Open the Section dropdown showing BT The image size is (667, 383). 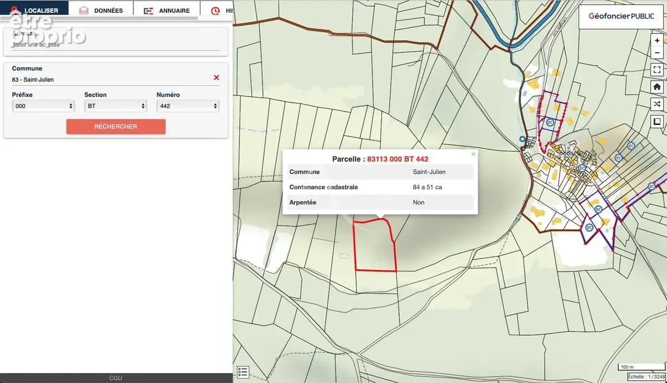(116, 105)
